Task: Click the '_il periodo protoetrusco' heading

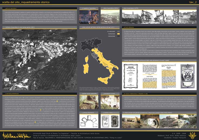Action: point(12,94)
